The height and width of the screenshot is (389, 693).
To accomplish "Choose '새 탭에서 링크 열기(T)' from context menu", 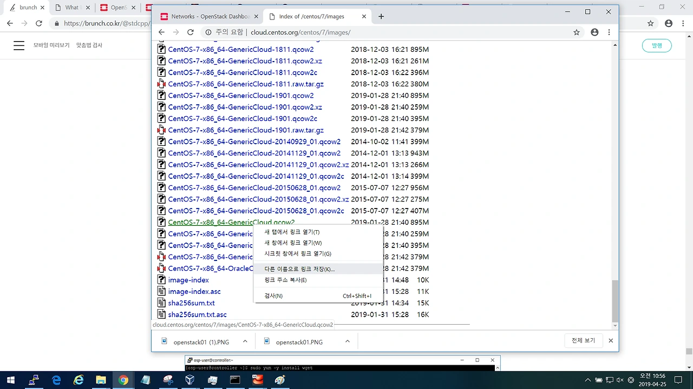I will (x=318, y=232).
